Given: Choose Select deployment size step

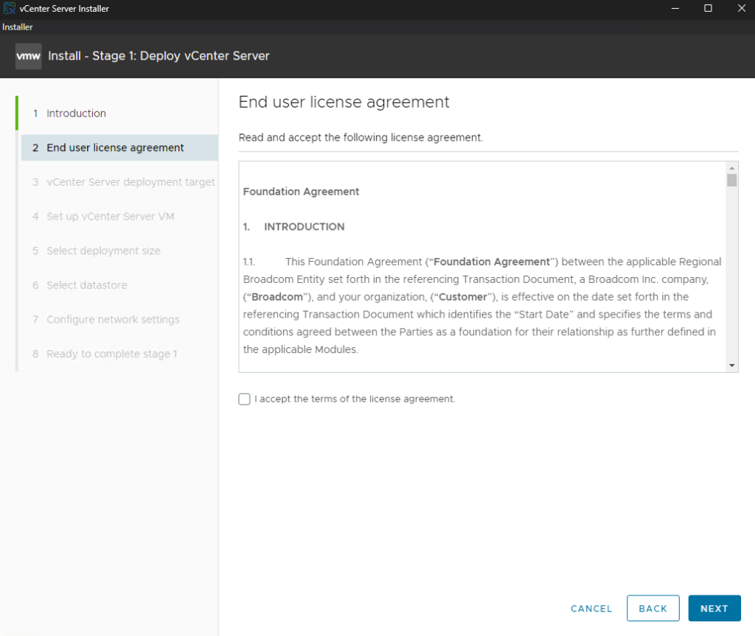Looking at the screenshot, I should tap(103, 251).
